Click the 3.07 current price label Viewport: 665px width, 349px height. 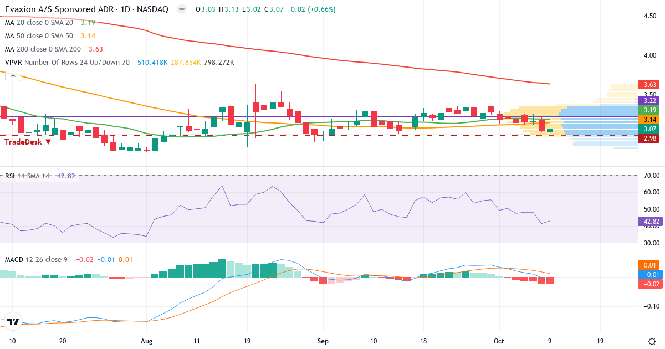click(x=648, y=129)
